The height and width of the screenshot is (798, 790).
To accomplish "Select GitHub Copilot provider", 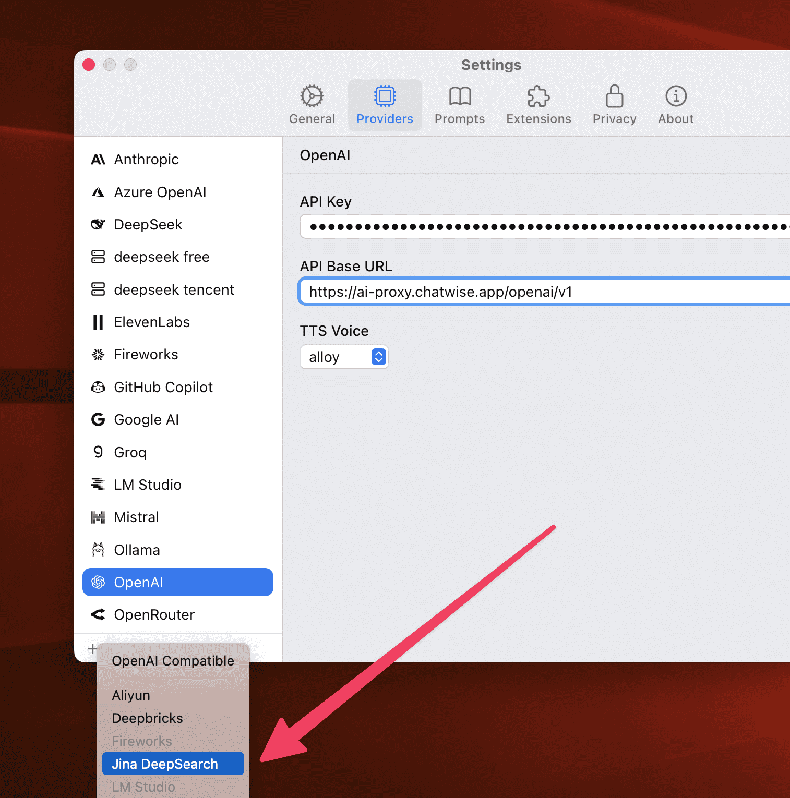I will click(x=178, y=387).
